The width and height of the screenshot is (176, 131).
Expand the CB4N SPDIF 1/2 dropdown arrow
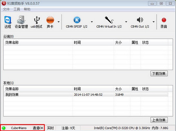pos(92,22)
